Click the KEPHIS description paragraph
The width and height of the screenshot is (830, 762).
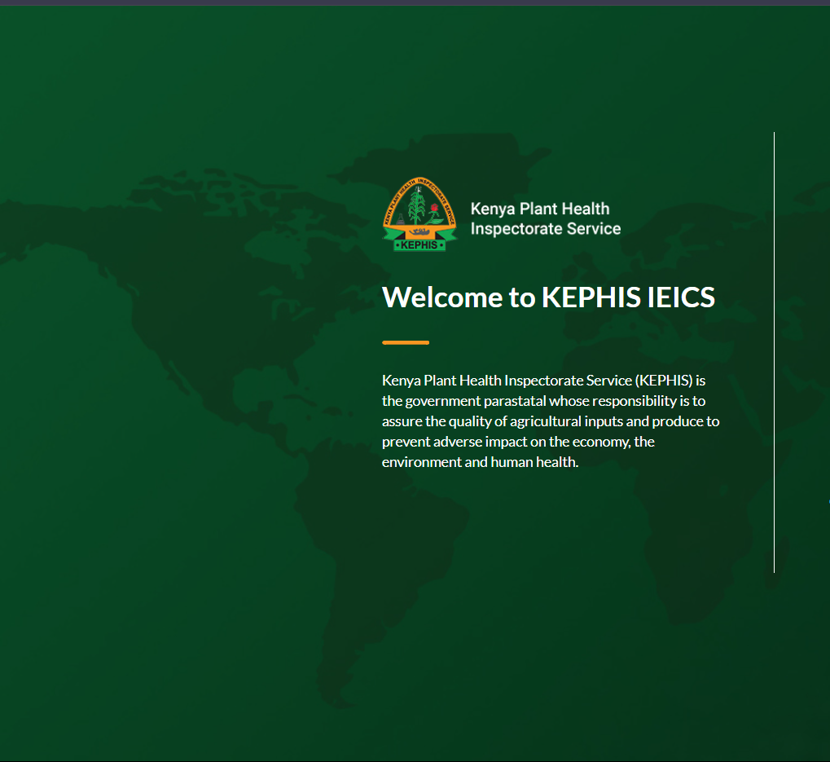[550, 421]
